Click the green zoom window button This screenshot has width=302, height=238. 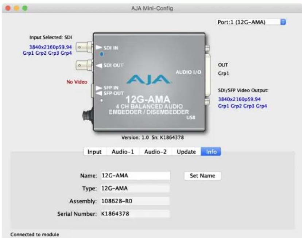coord(25,8)
